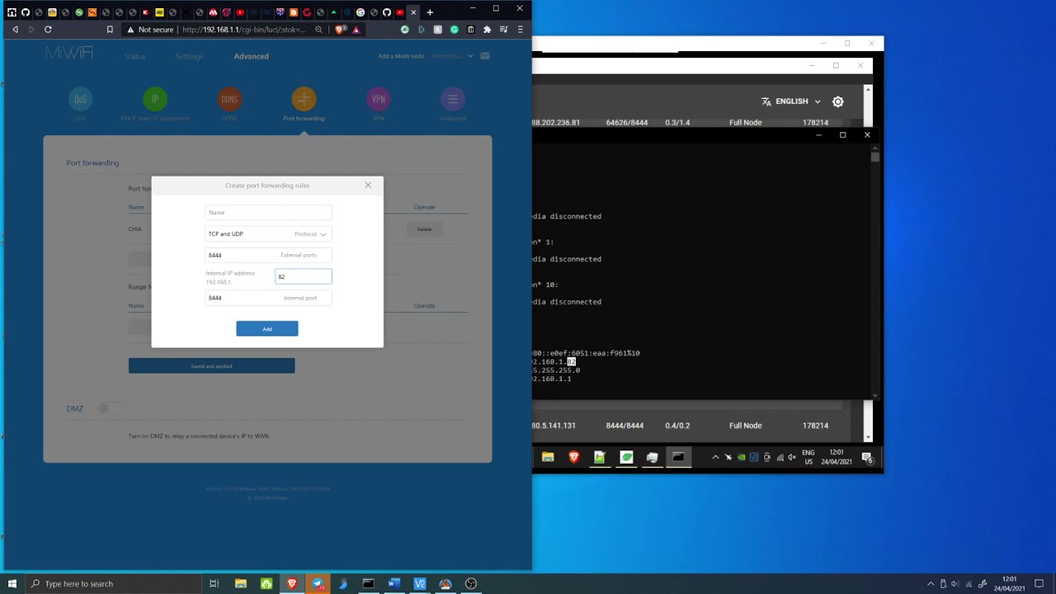1056x594 pixels.
Task: Open the Port forwarding icon in MiWiFi
Action: click(x=304, y=99)
